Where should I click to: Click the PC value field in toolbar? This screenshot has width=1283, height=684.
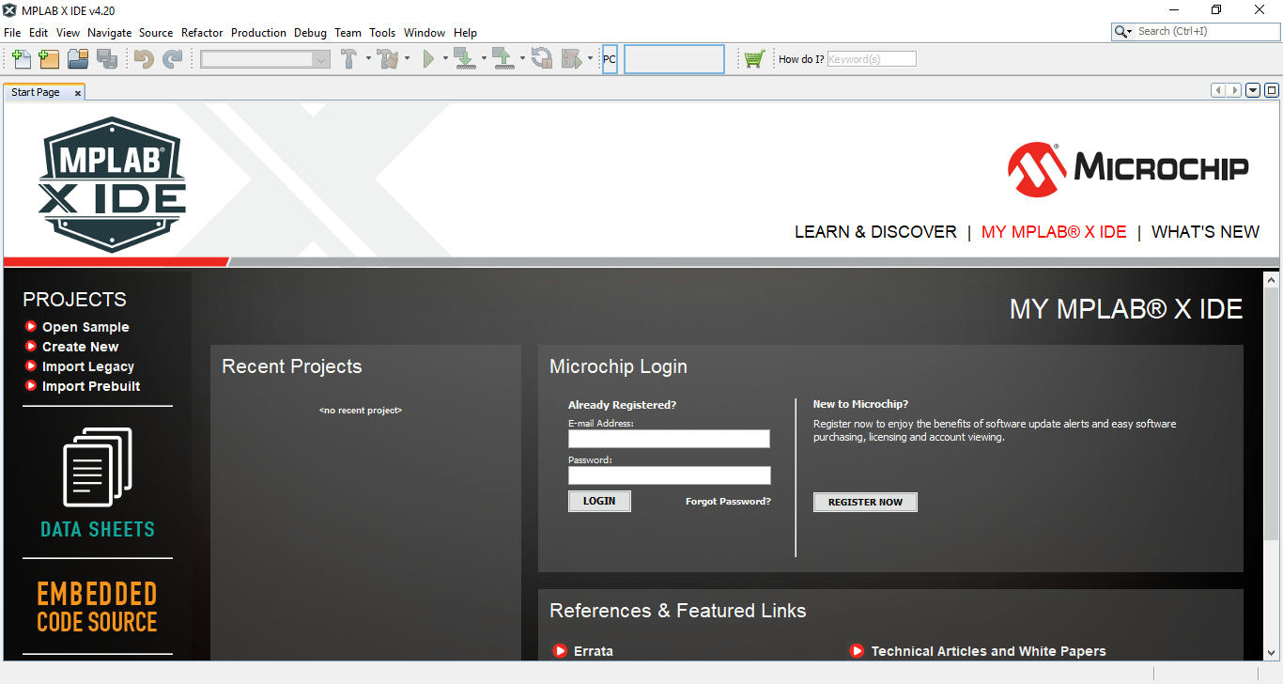(674, 59)
